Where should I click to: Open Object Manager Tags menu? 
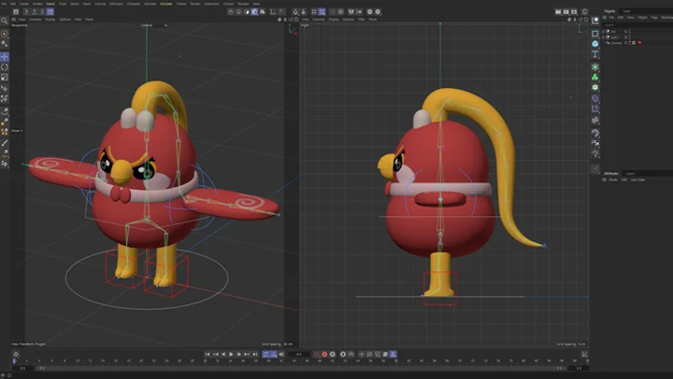tap(654, 18)
